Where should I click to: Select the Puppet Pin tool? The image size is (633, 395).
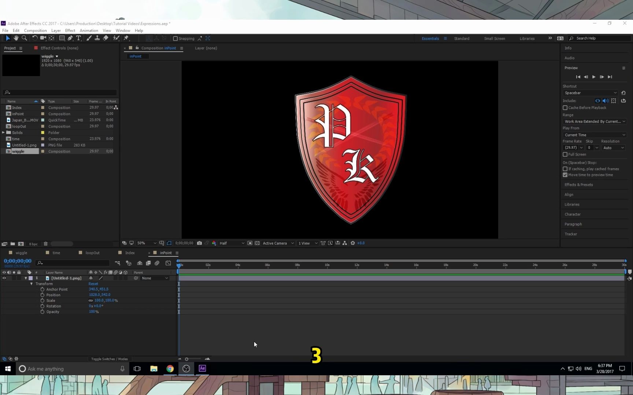[x=126, y=38]
